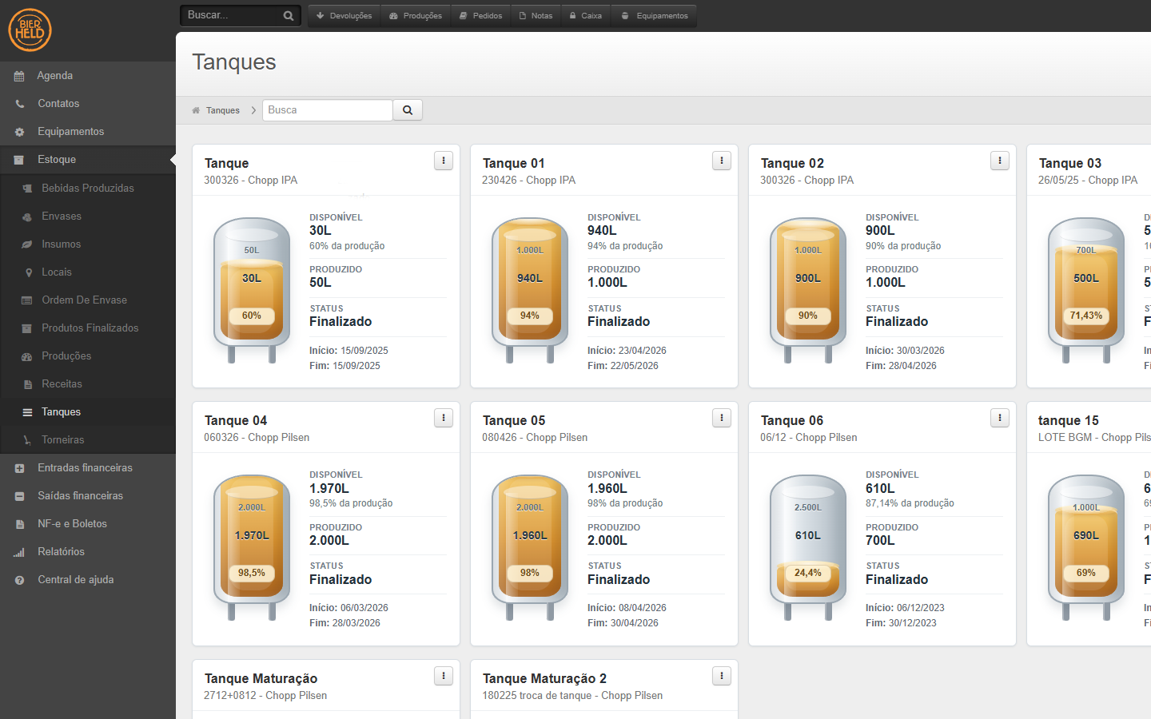Open Notas in the top toolbar

click(536, 16)
